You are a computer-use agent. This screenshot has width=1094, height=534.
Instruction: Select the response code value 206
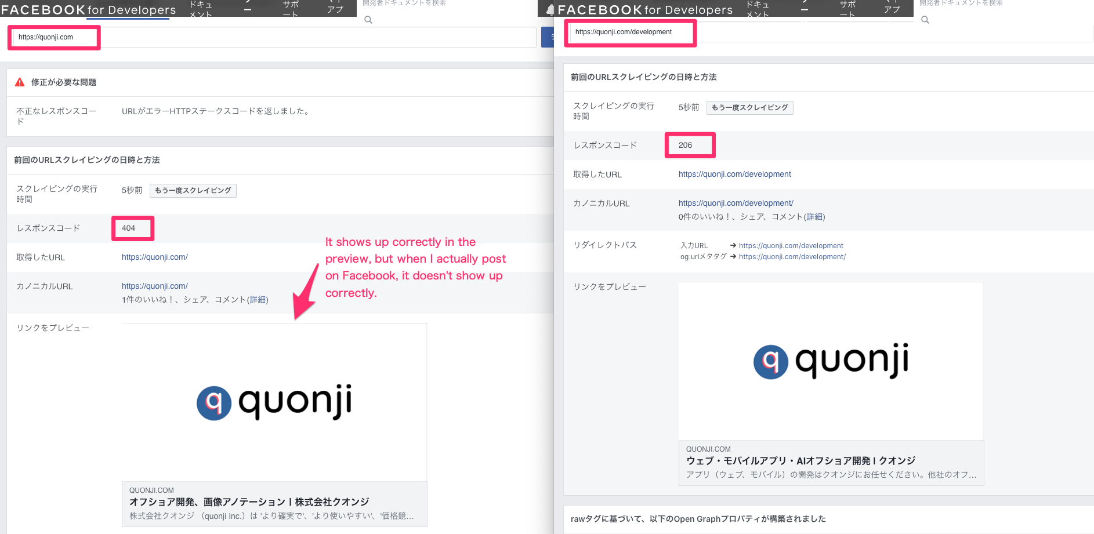pos(685,146)
